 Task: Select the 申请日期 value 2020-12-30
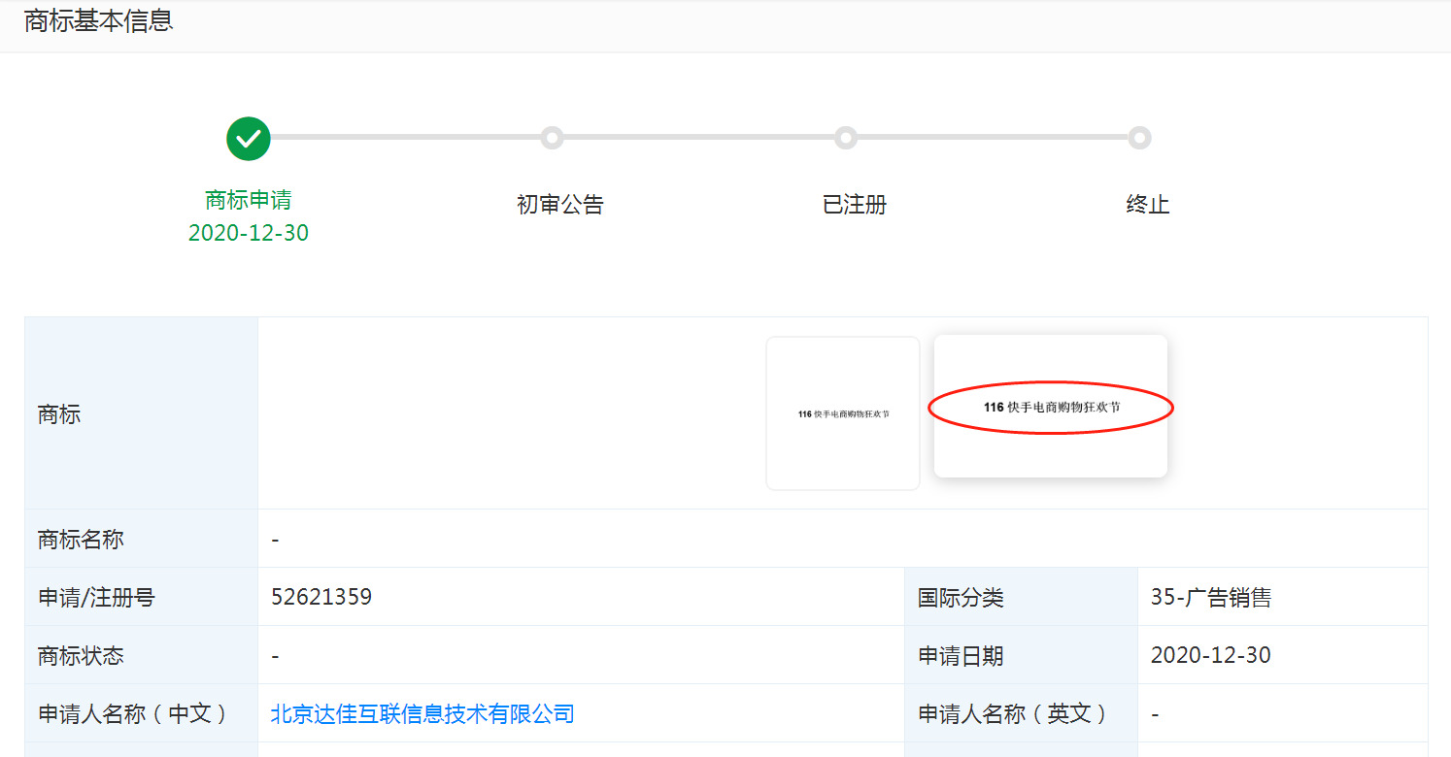tap(1211, 655)
